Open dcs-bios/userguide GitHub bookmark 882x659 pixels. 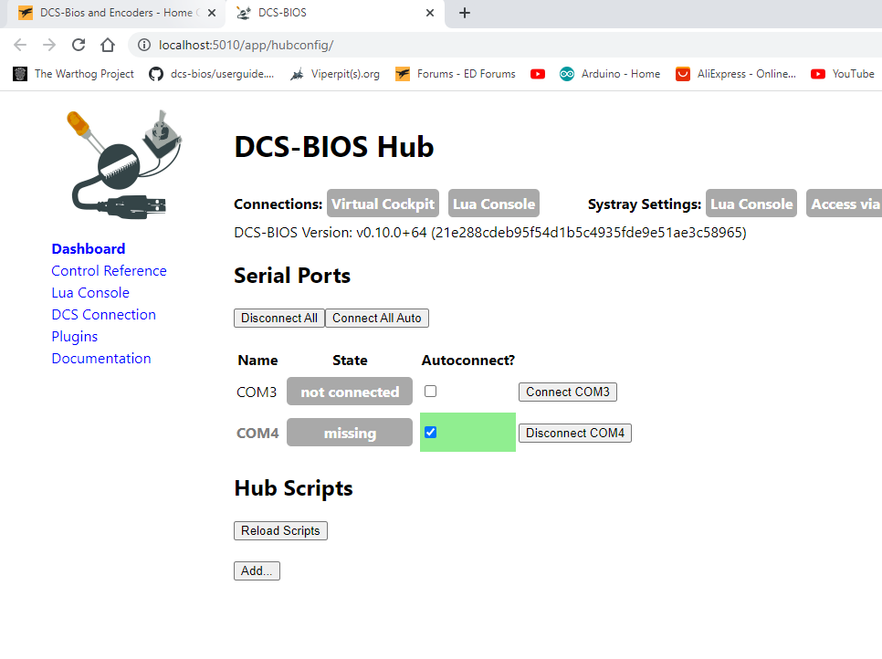pos(212,74)
